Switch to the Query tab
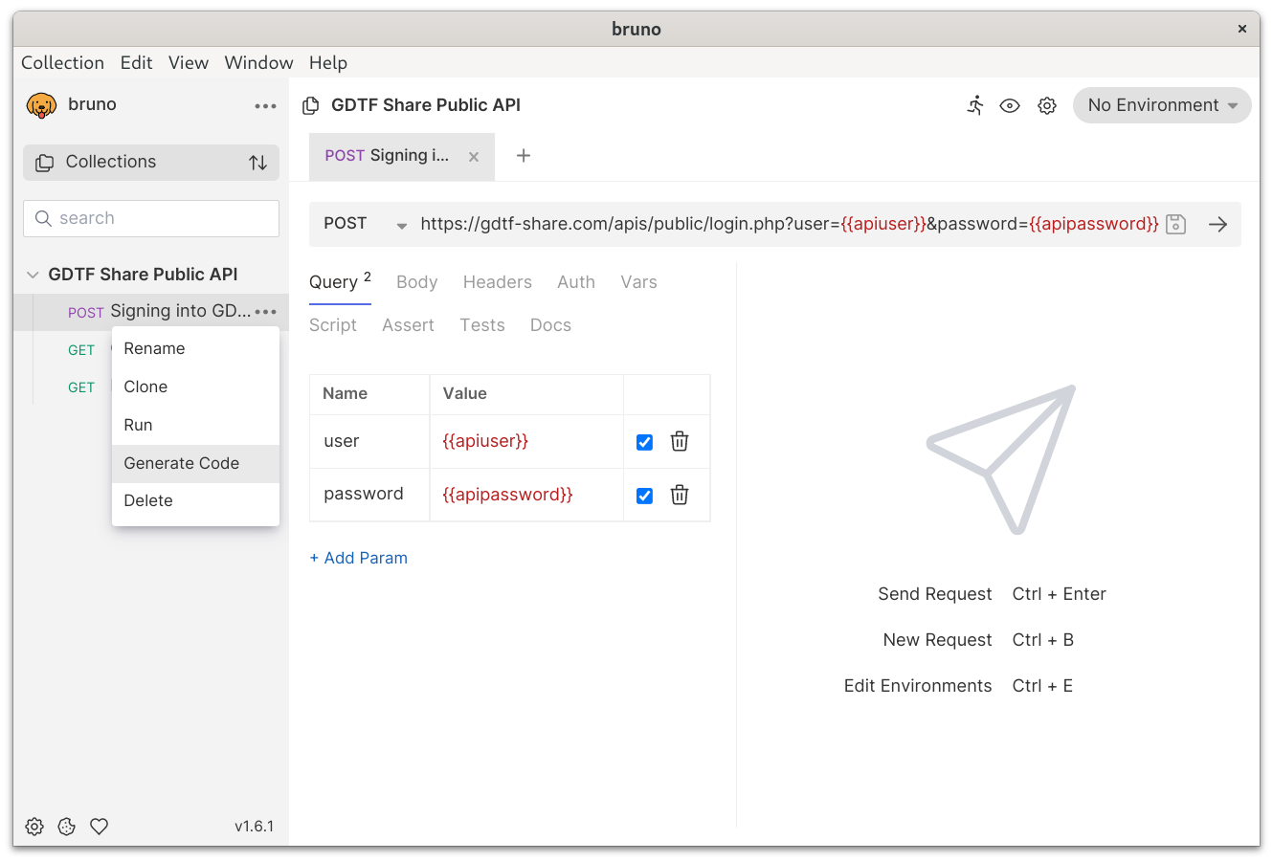The width and height of the screenshot is (1273, 862). (x=340, y=282)
